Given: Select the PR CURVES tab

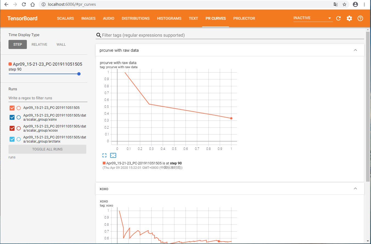Looking at the screenshot, I should pos(216,18).
